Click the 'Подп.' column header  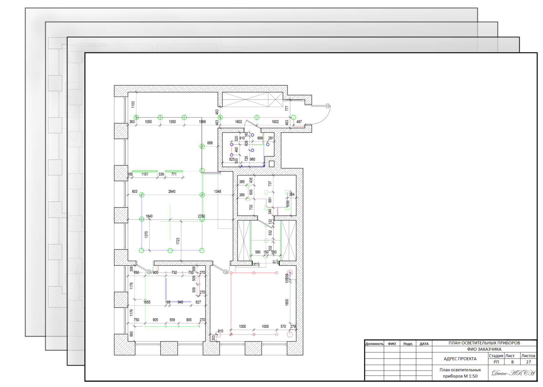pyautogui.click(x=408, y=344)
